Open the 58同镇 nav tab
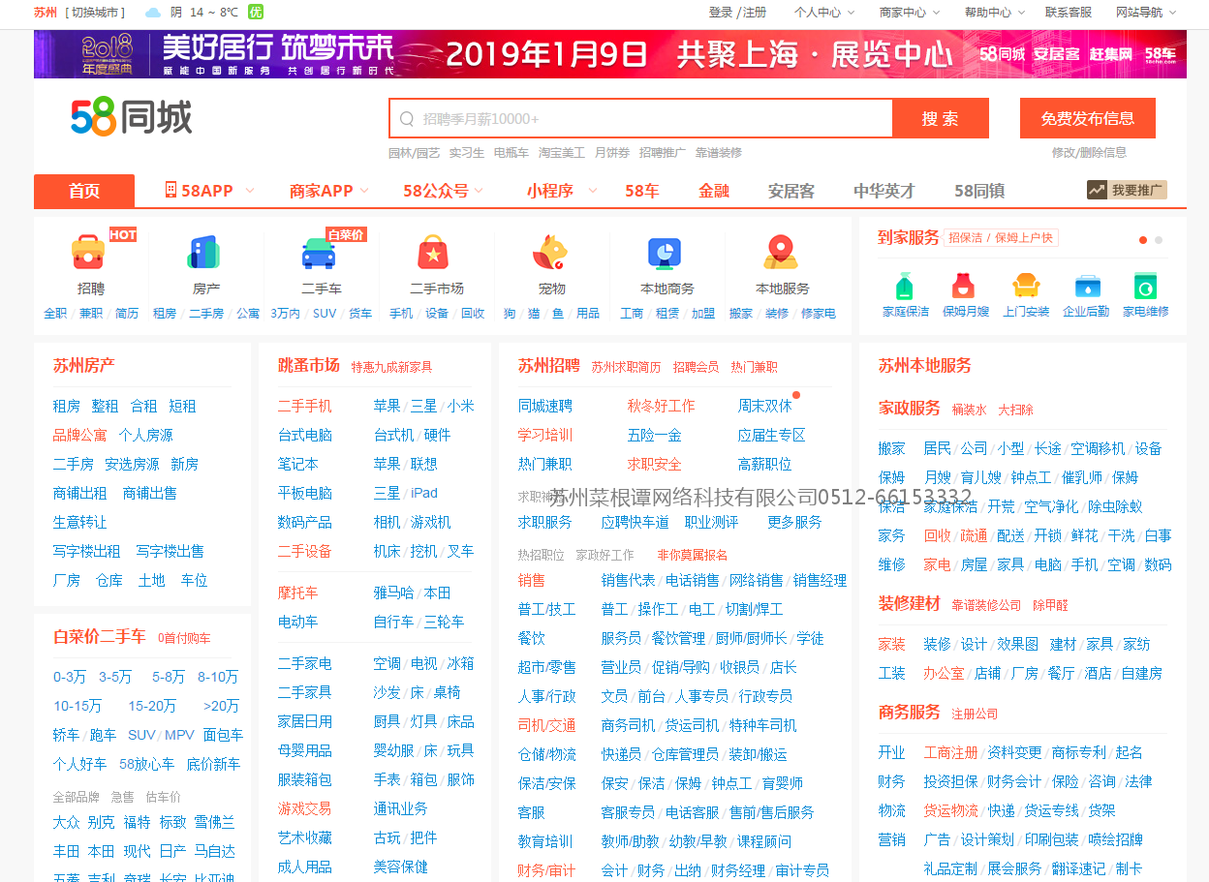The height and width of the screenshot is (882, 1209). click(x=979, y=191)
